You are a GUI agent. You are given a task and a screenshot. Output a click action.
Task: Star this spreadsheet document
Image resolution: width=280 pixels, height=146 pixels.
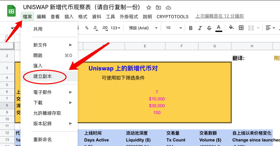click(x=149, y=8)
